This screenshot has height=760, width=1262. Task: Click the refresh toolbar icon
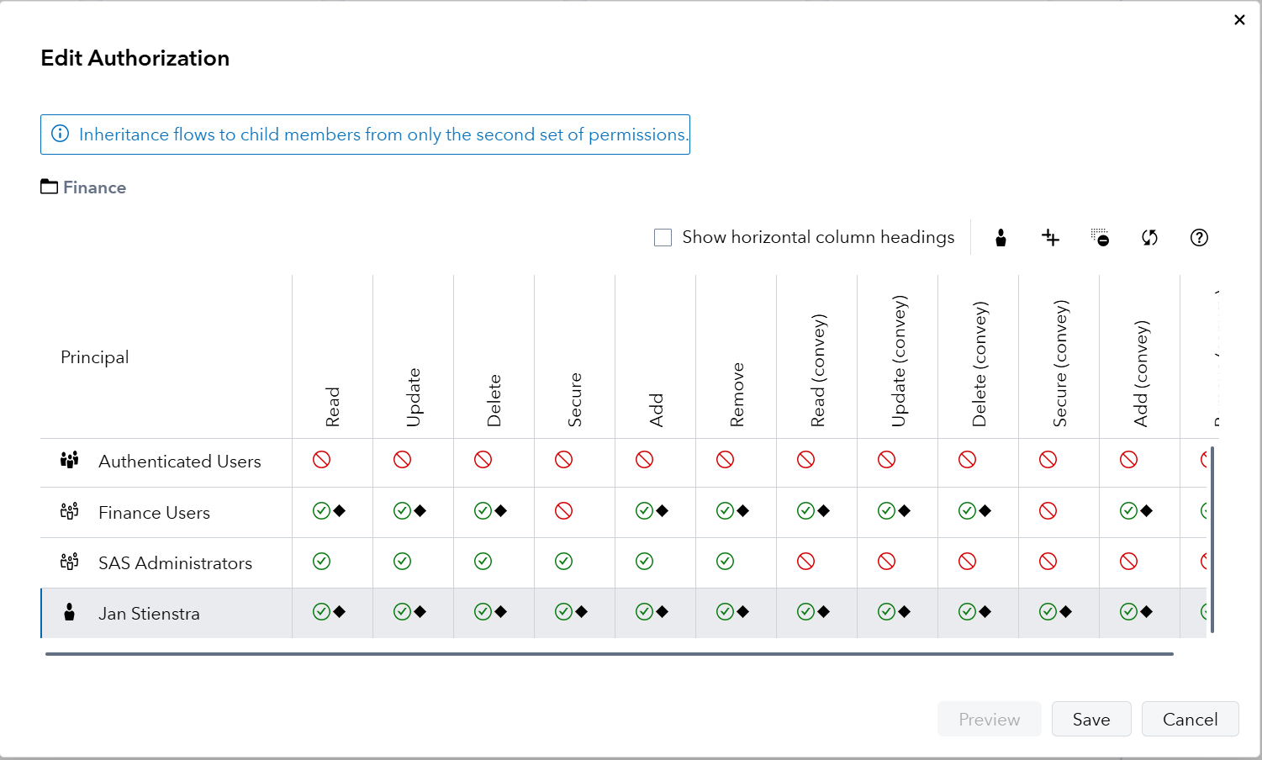1149,238
